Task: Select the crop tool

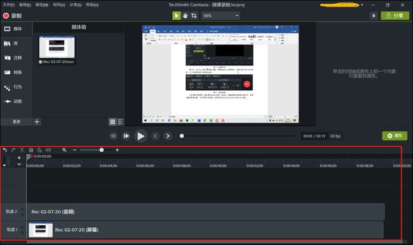Action: (x=194, y=16)
